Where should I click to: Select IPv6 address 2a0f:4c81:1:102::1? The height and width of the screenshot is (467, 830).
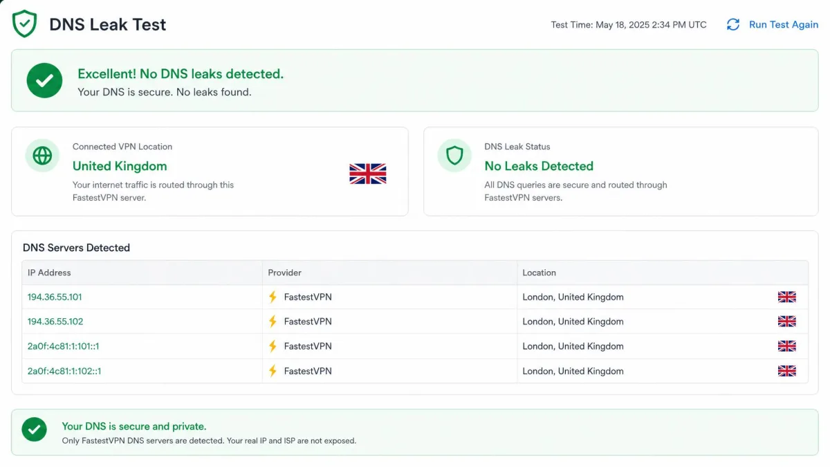64,371
